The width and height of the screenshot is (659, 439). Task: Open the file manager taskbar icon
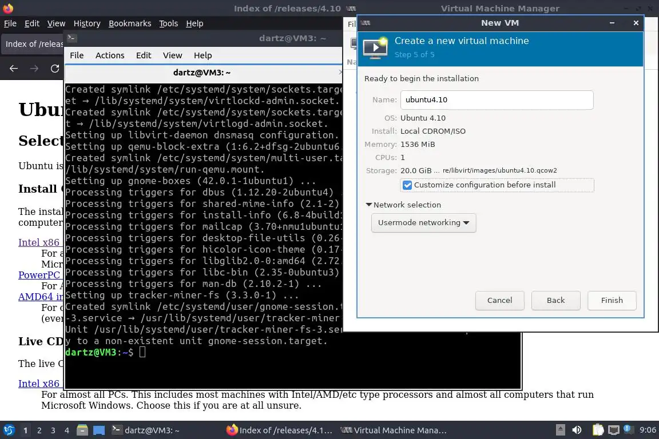tap(82, 430)
